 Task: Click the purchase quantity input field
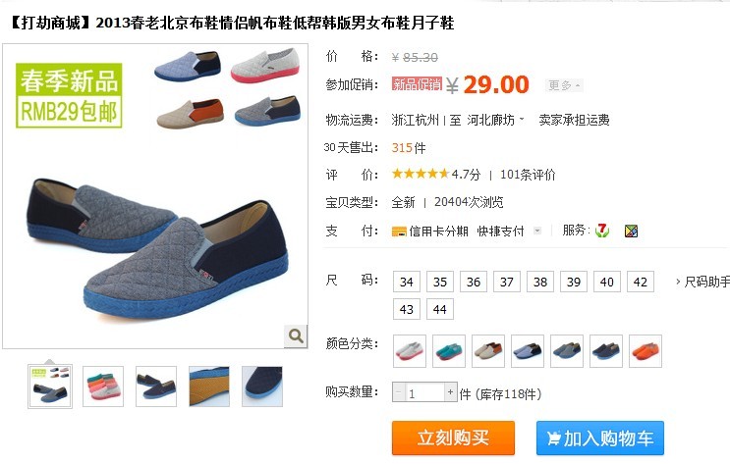[424, 392]
